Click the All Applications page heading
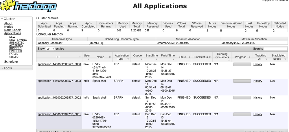The width and height of the screenshot is (289, 132). [160, 6]
